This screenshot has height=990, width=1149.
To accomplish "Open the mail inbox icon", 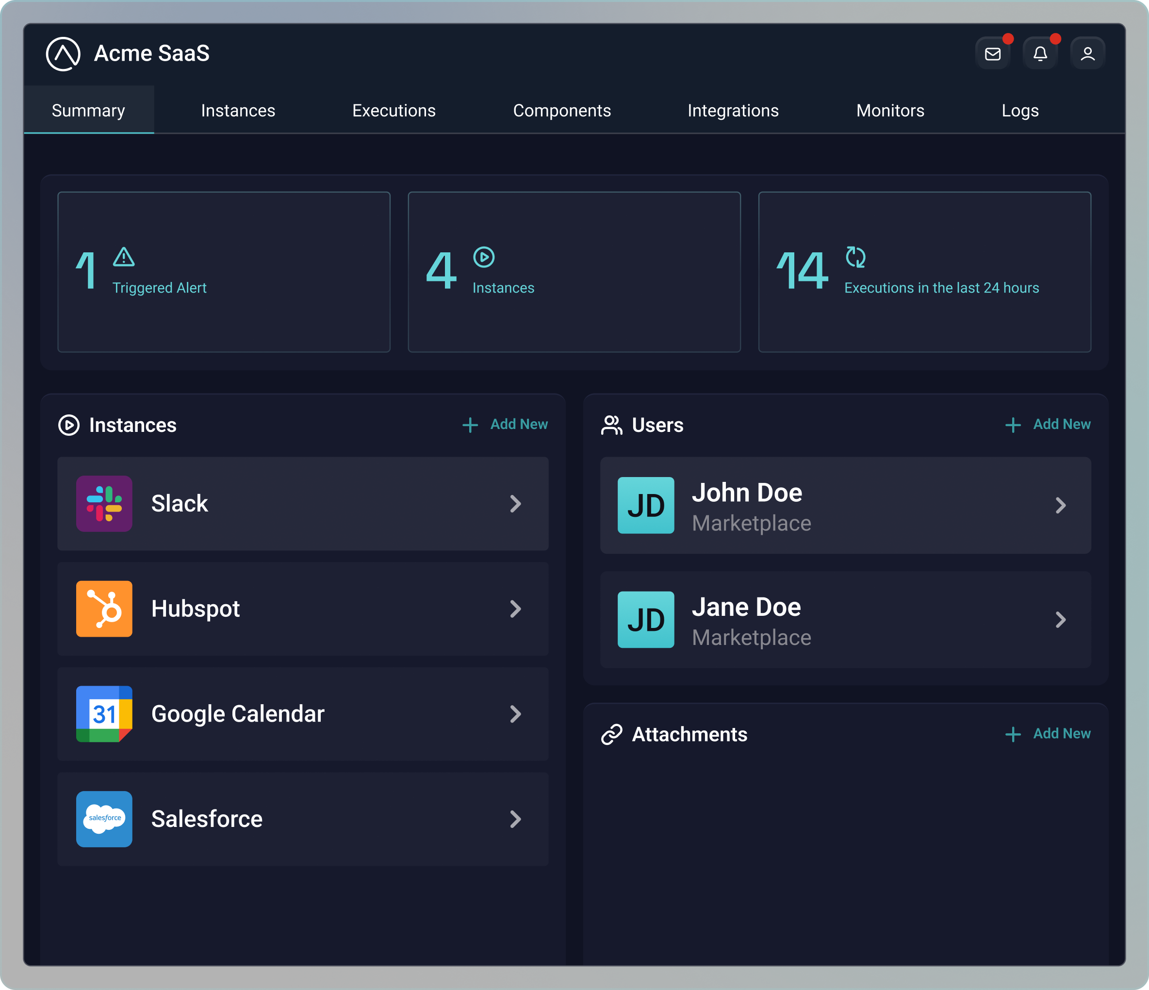I will point(993,54).
